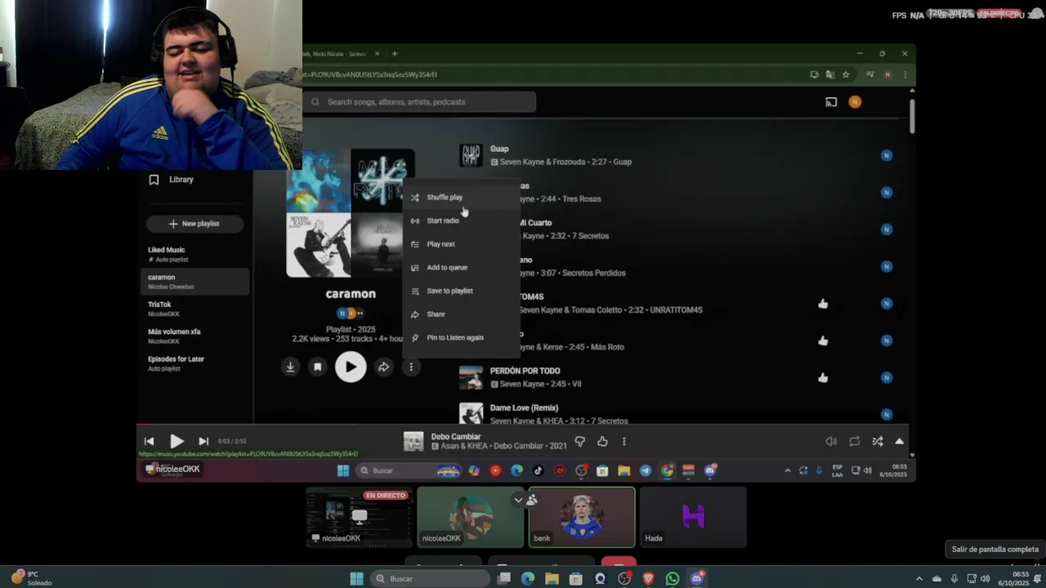Like Debo Cambiar in the player bar
1046x588 pixels.
pyautogui.click(x=602, y=442)
